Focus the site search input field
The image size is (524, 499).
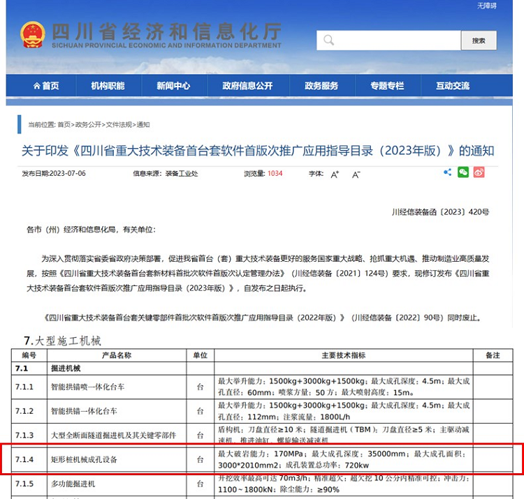click(388, 40)
